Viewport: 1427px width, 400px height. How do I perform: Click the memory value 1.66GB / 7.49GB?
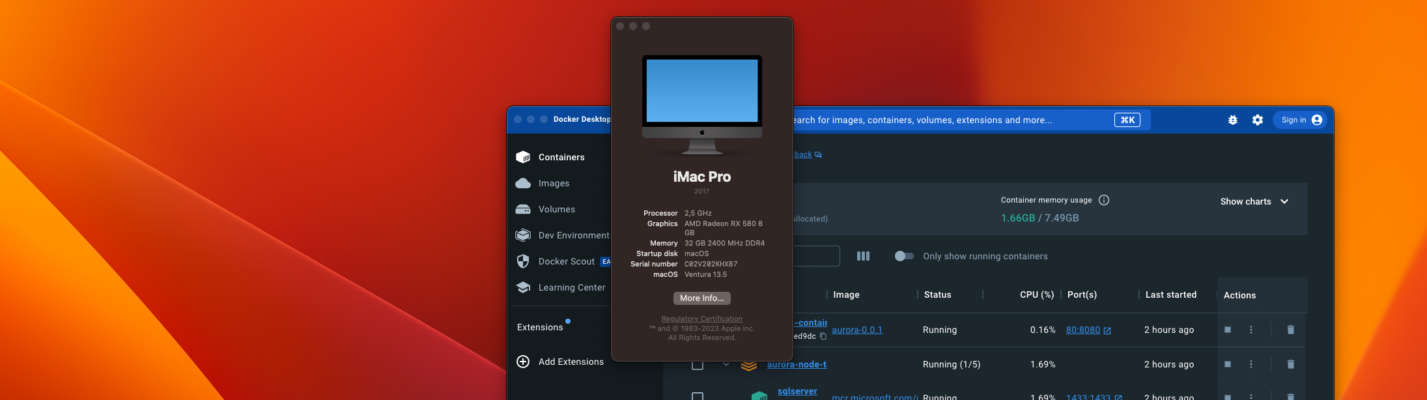[1039, 218]
